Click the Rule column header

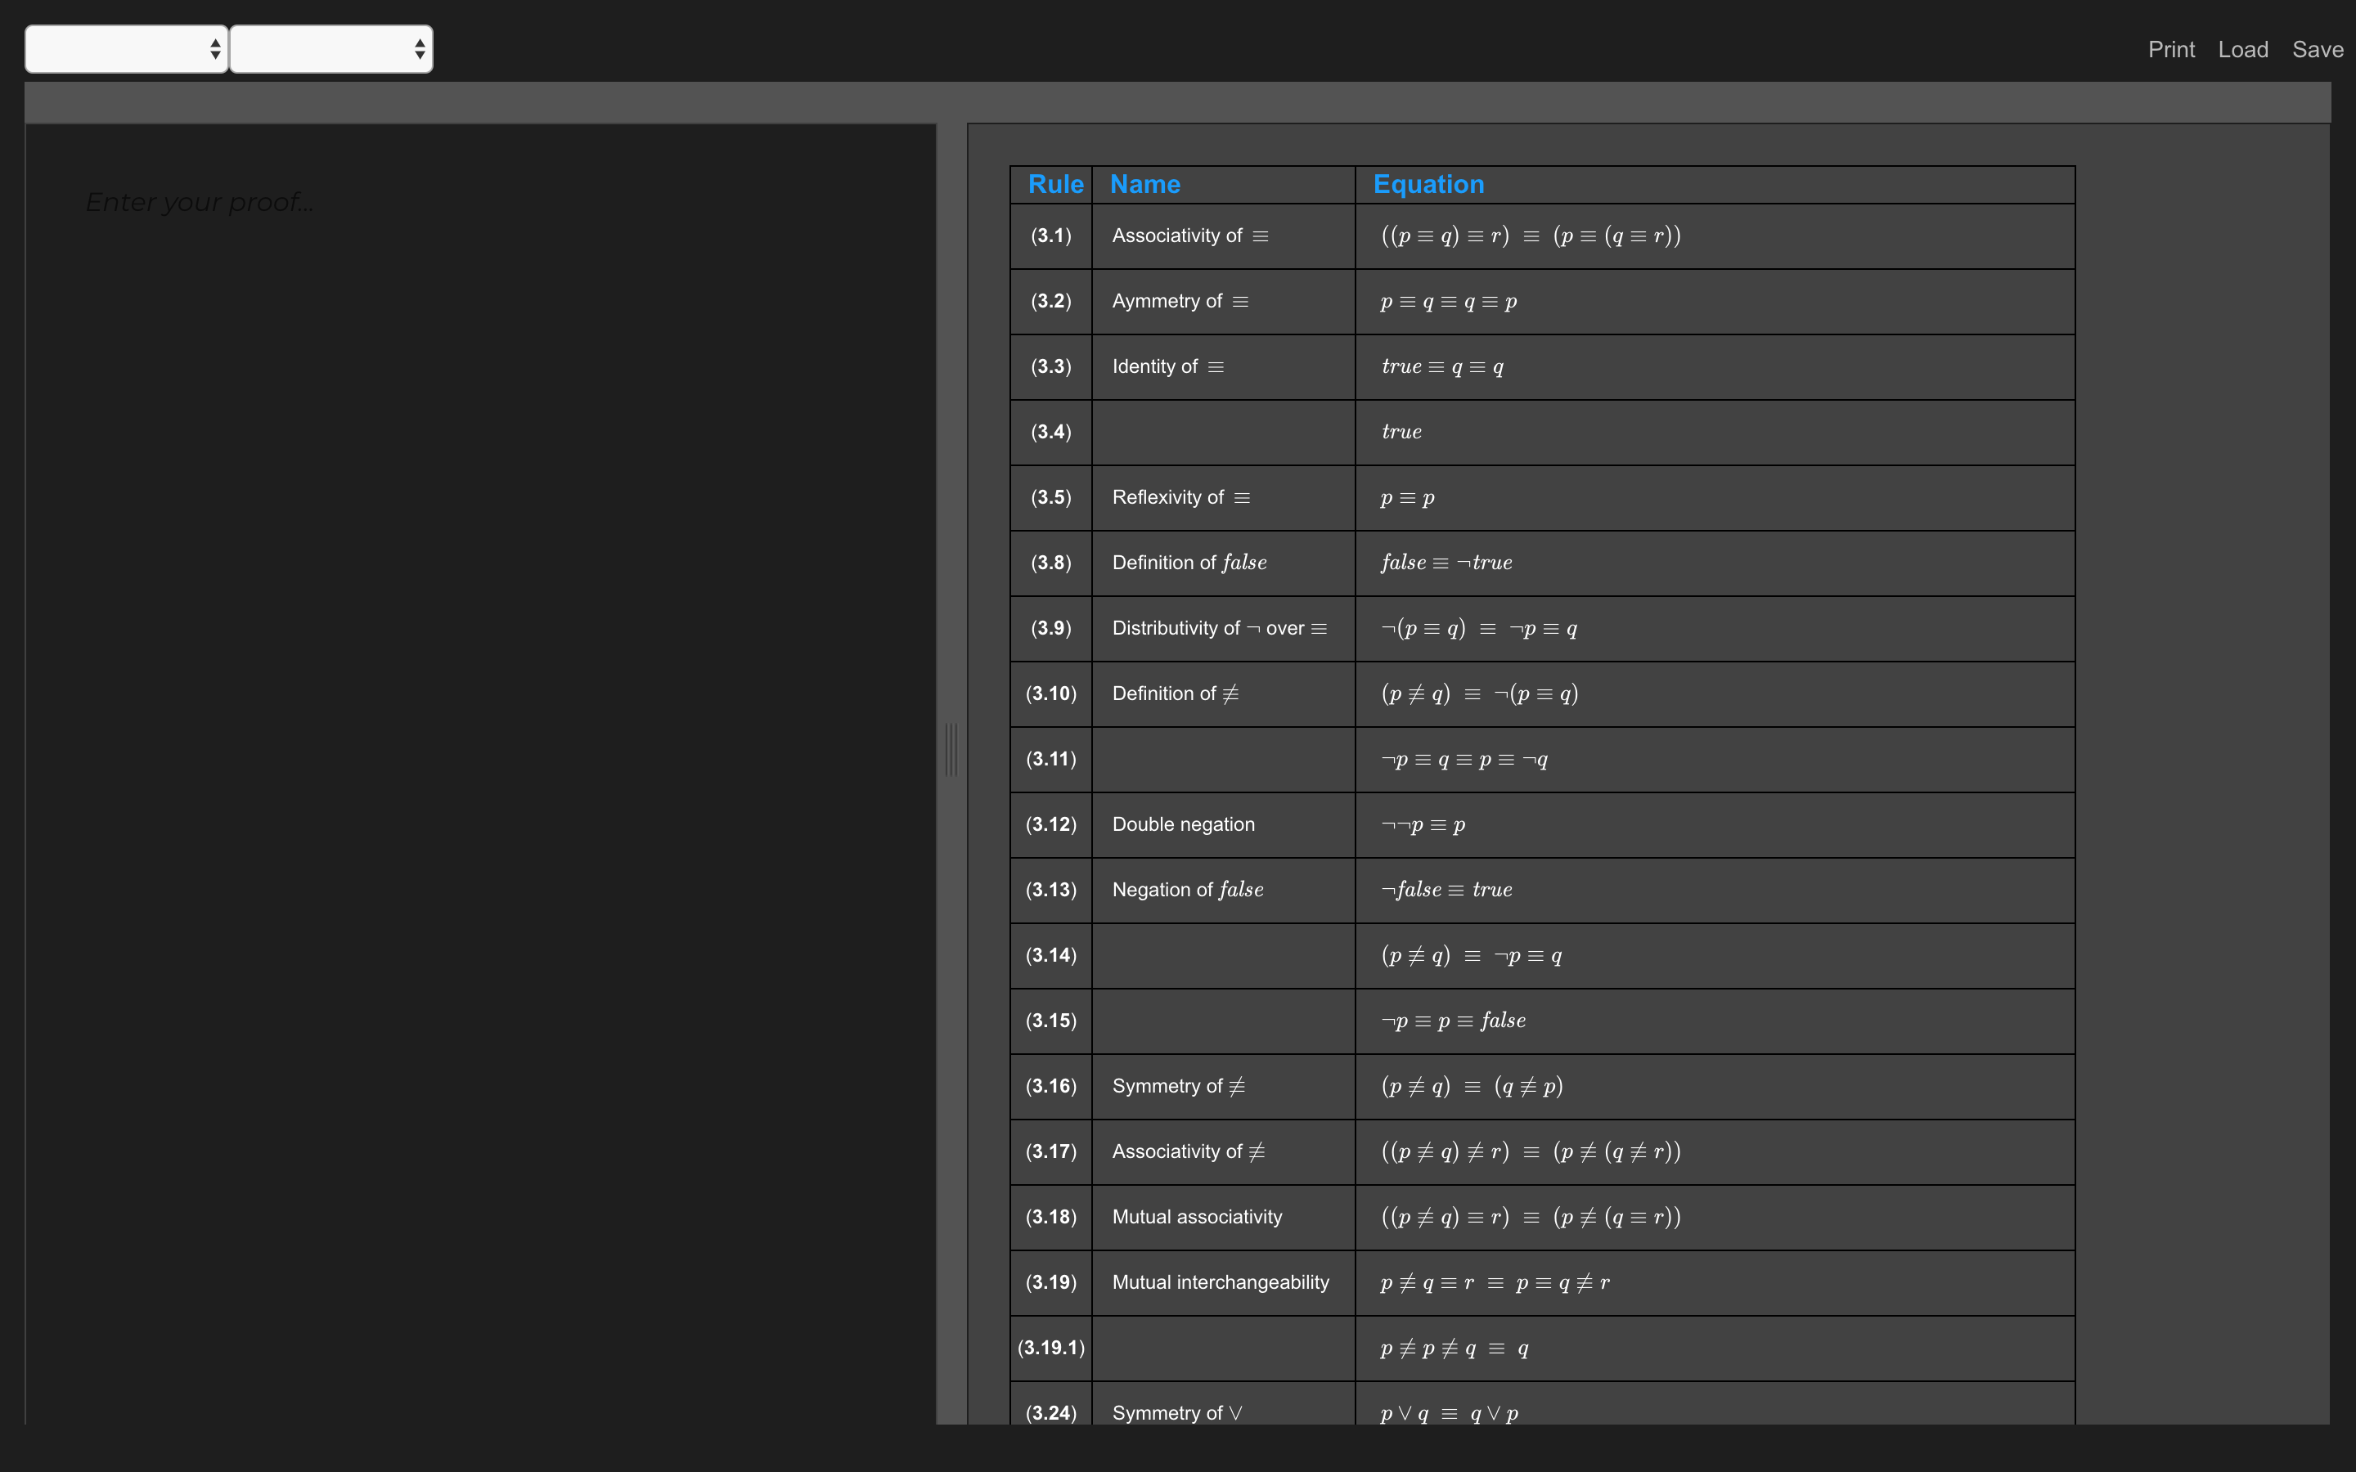pos(1054,184)
